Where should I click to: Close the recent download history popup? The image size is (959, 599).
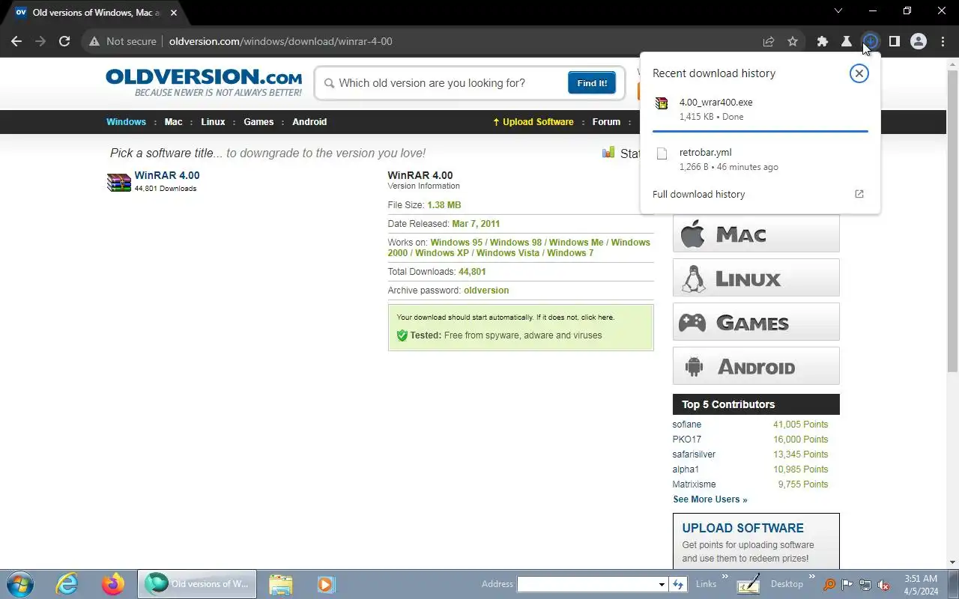859,73
